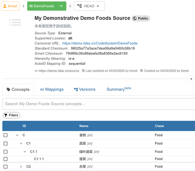Select the checkbox for concept C1.1
This screenshot has width=195, height=171.
[x=5, y=152]
